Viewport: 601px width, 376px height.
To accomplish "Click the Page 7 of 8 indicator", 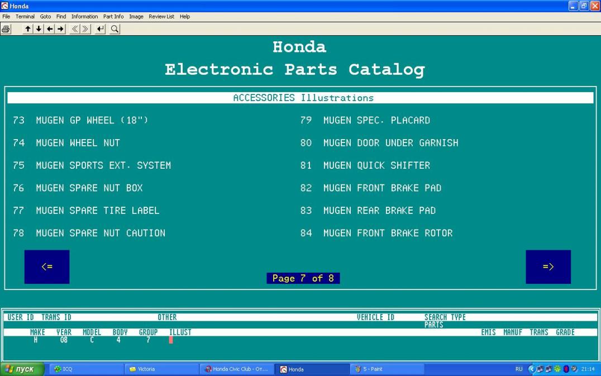I will click(303, 278).
